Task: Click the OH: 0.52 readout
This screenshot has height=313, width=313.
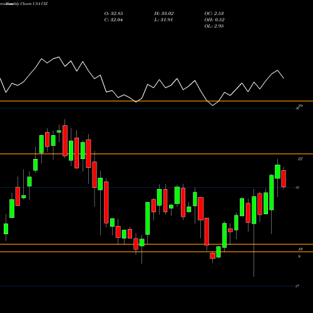Action: (214, 20)
